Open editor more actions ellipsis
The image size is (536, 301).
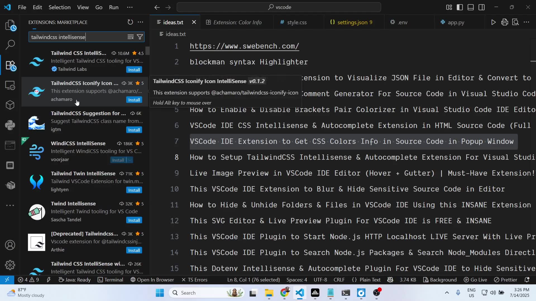[527, 22]
